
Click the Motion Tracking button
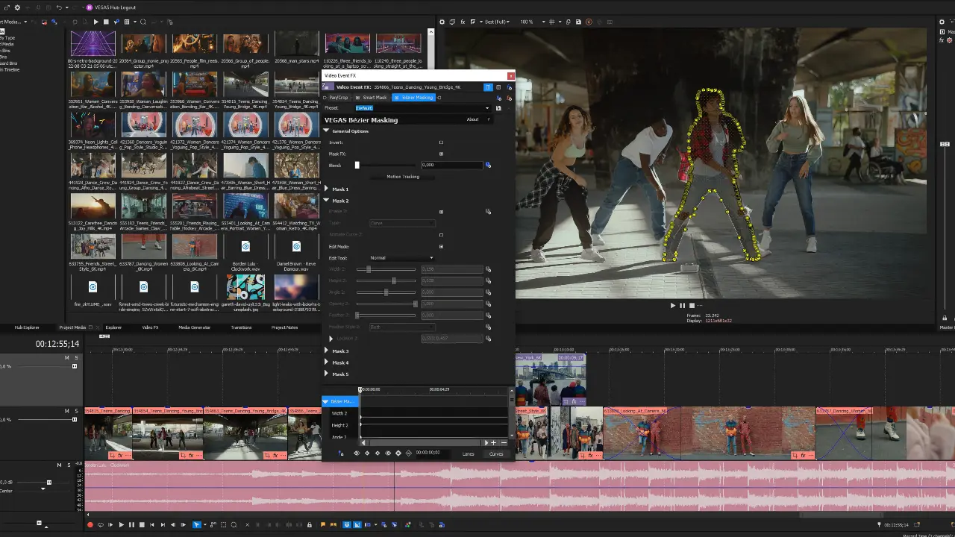(x=403, y=177)
